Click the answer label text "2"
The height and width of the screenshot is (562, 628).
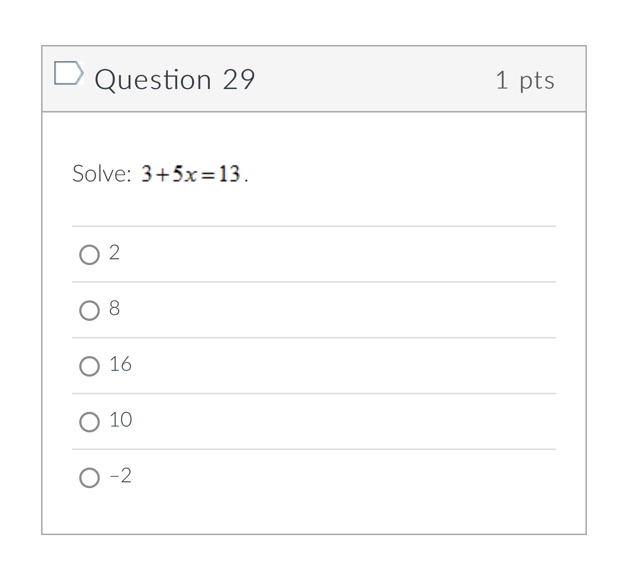[x=114, y=253]
